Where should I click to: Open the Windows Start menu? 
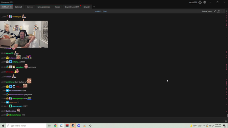(3, 126)
